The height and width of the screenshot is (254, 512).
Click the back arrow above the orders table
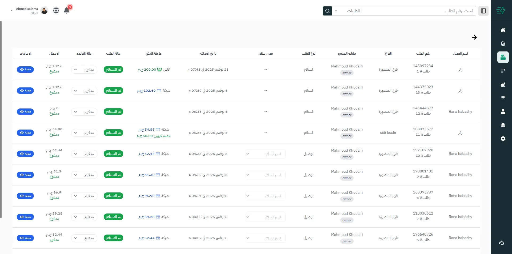(x=474, y=37)
